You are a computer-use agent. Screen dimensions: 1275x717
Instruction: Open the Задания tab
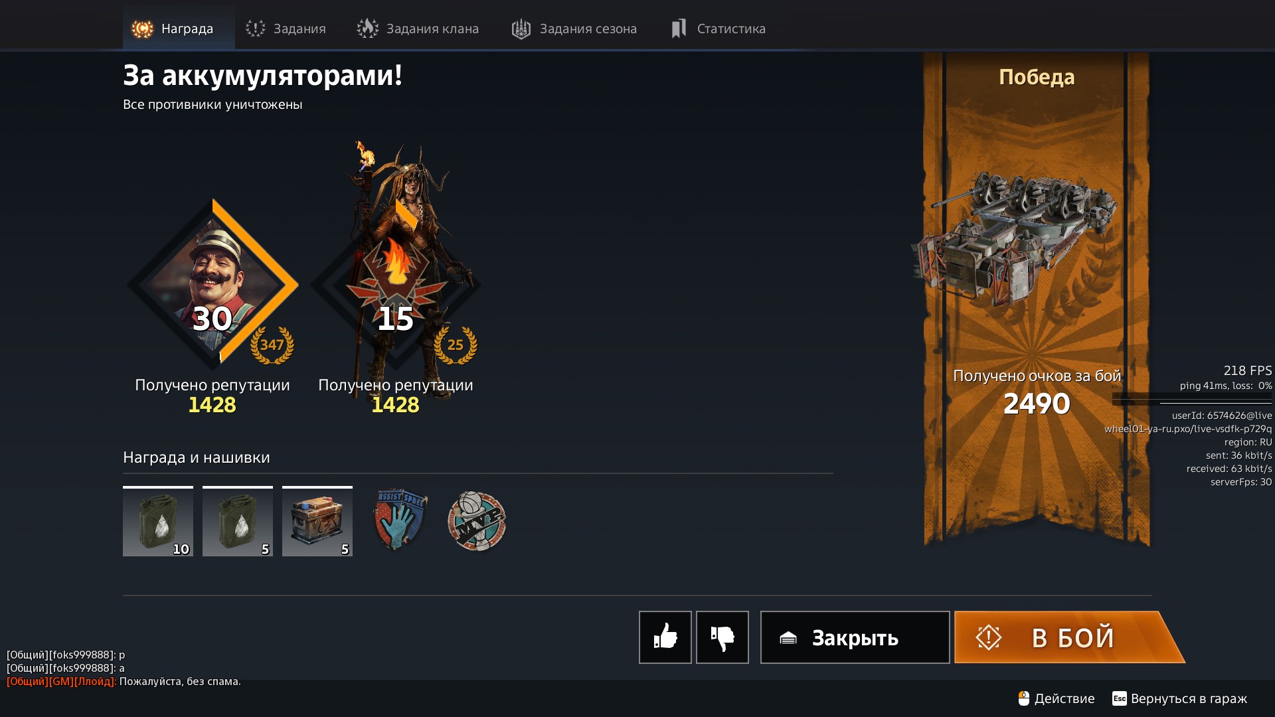[286, 29]
